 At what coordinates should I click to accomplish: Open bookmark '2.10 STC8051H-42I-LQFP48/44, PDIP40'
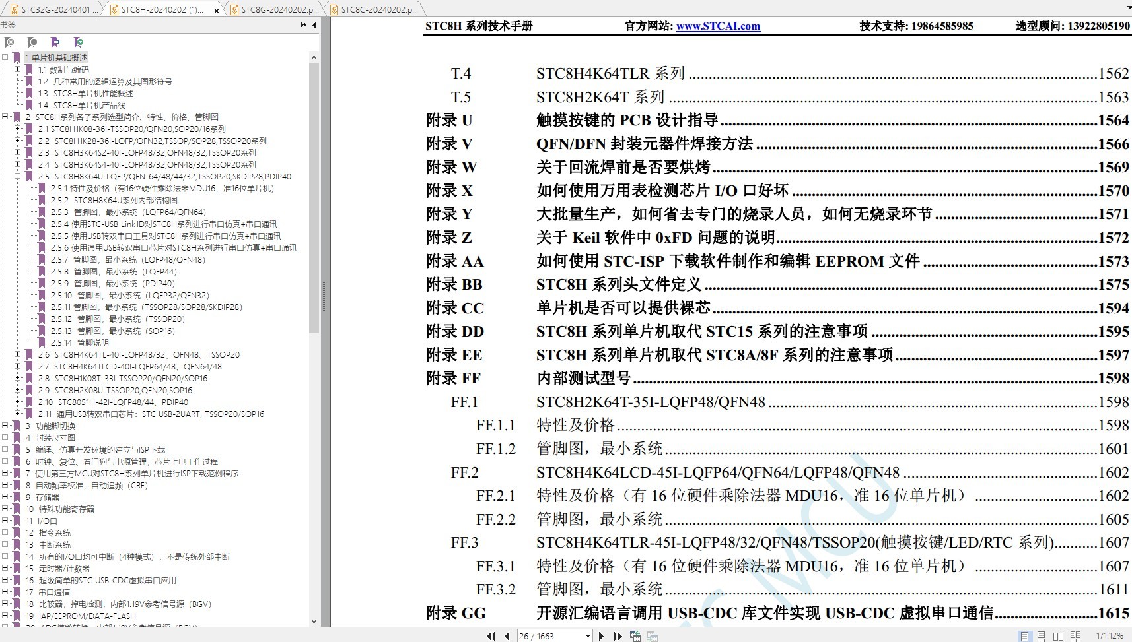click(113, 402)
